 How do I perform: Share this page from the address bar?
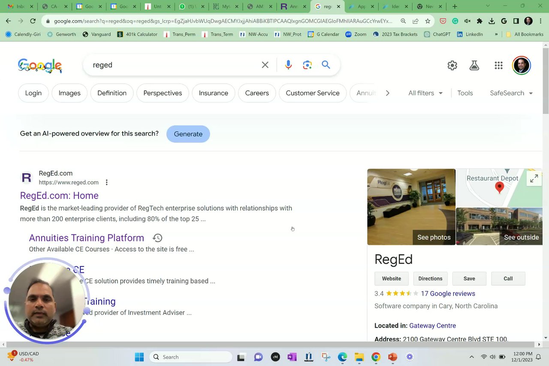click(x=416, y=21)
